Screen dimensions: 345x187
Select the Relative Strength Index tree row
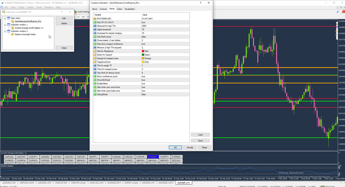pyautogui.click(x=25, y=34)
